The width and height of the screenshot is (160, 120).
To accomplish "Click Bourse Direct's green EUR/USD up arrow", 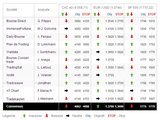I will point(98,21).
